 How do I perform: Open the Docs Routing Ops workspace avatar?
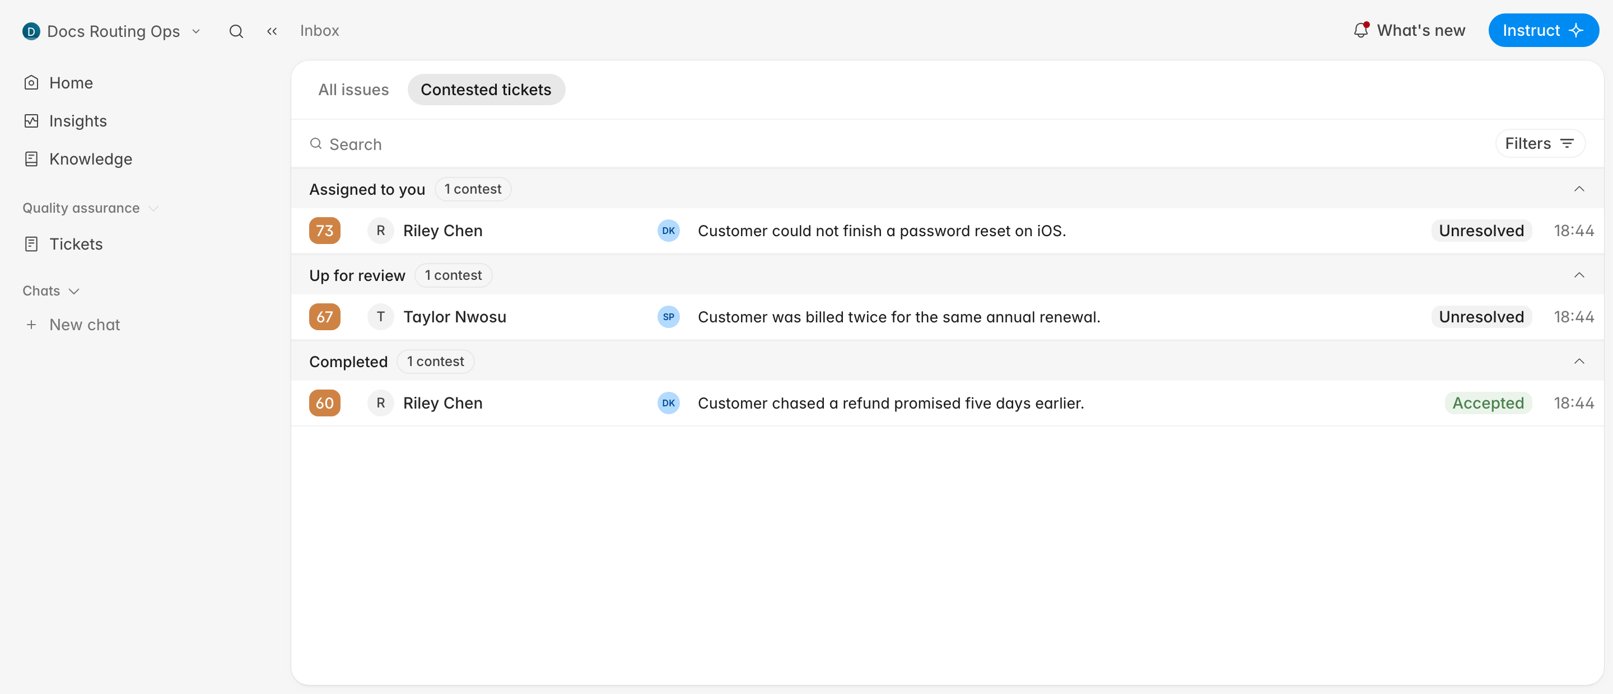tap(31, 31)
